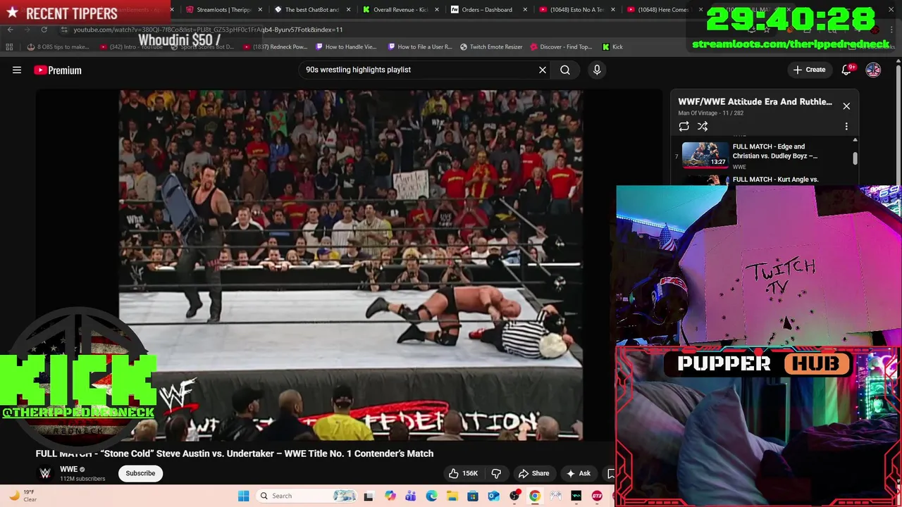902x507 pixels.
Task: Switch to Chrome taskbar icon
Action: click(535, 496)
